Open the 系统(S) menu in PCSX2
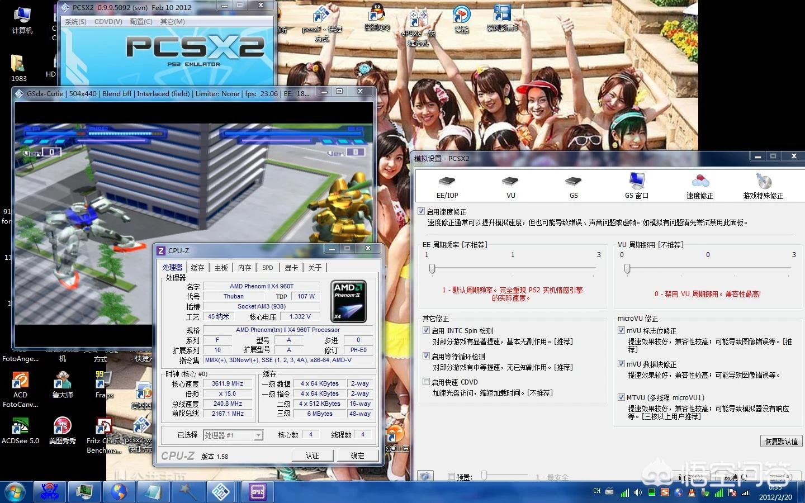This screenshot has width=805, height=503. 75,22
